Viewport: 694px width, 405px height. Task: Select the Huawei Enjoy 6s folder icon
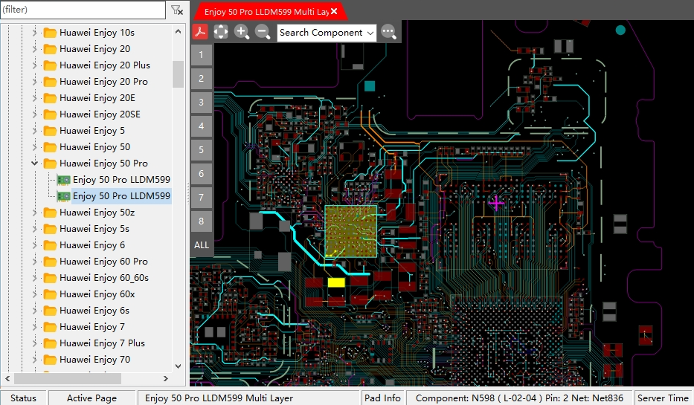[50, 311]
